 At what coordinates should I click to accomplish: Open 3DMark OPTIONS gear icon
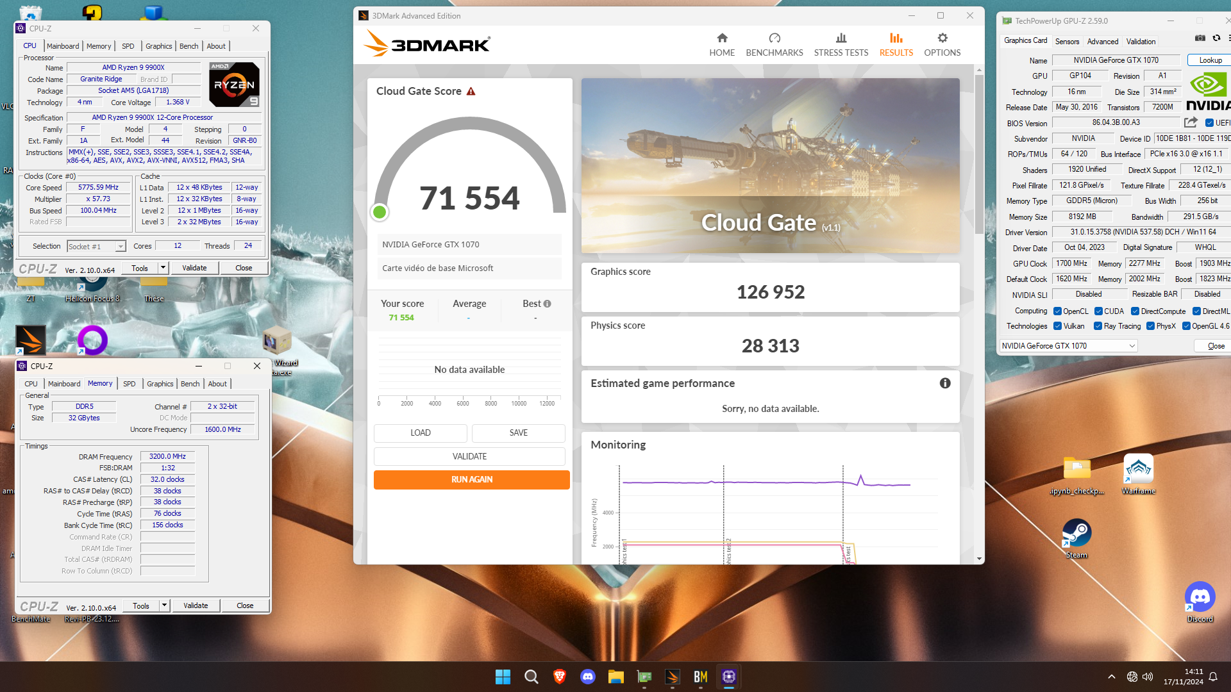coord(942,38)
